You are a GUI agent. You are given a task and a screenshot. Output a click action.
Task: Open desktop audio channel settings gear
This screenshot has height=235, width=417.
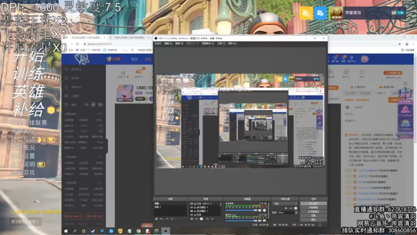[x=264, y=210]
